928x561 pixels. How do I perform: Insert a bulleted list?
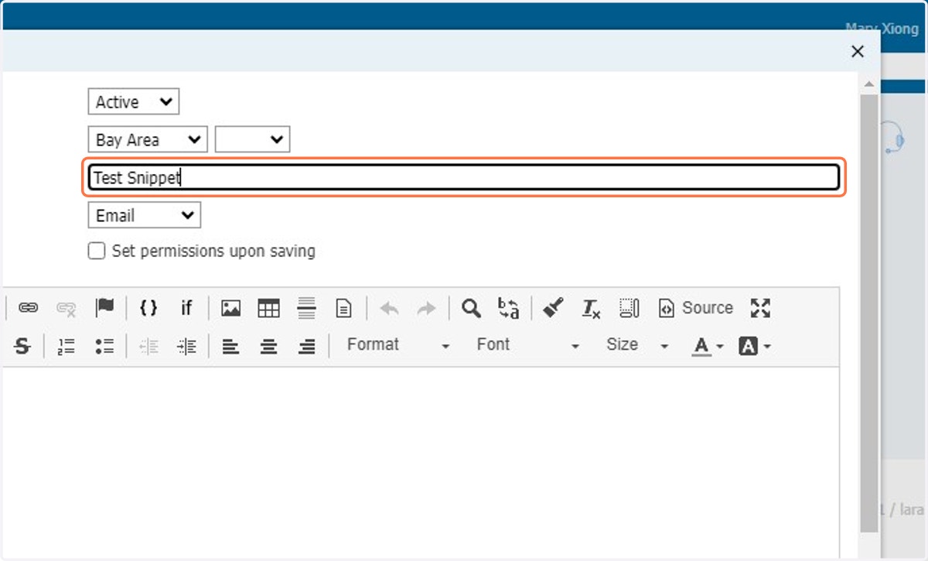(x=104, y=347)
